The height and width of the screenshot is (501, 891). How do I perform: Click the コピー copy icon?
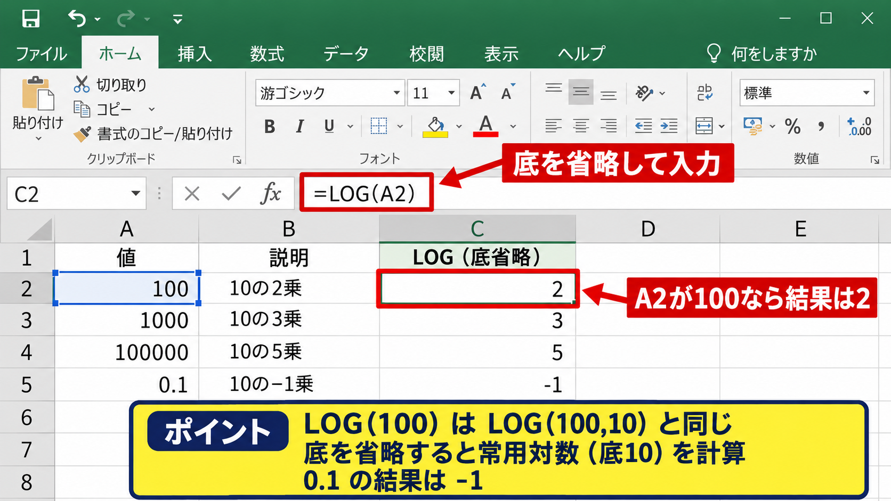(82, 109)
